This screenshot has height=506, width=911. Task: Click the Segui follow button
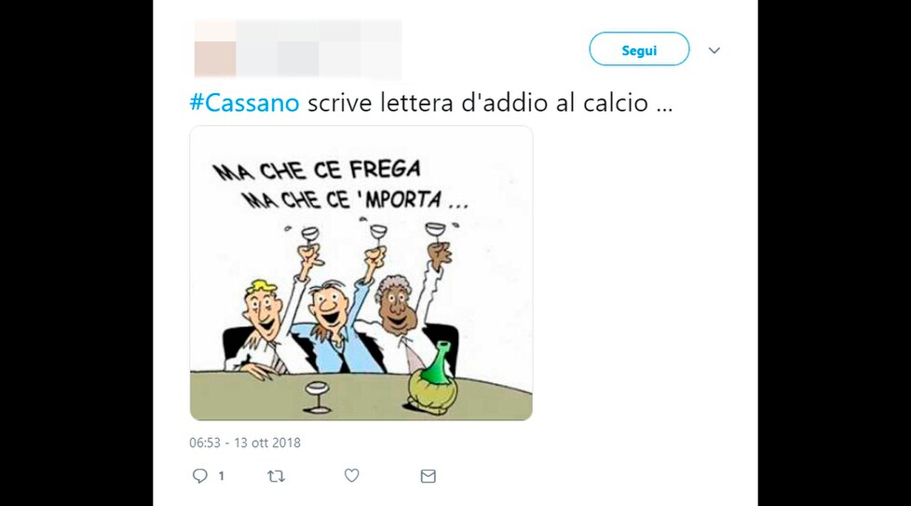click(639, 49)
